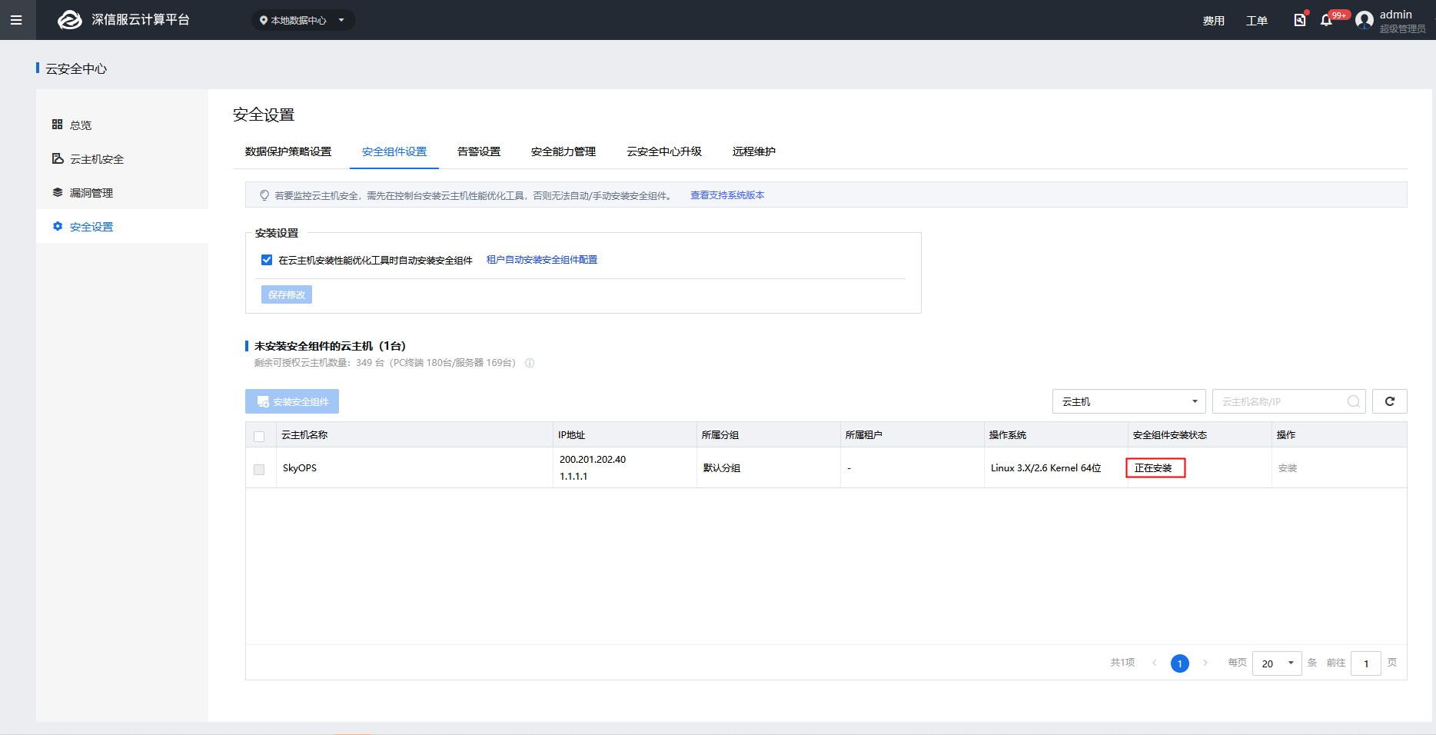The height and width of the screenshot is (735, 1436).
Task: Click the 1.1.1.1 IP address
Action: [573, 476]
